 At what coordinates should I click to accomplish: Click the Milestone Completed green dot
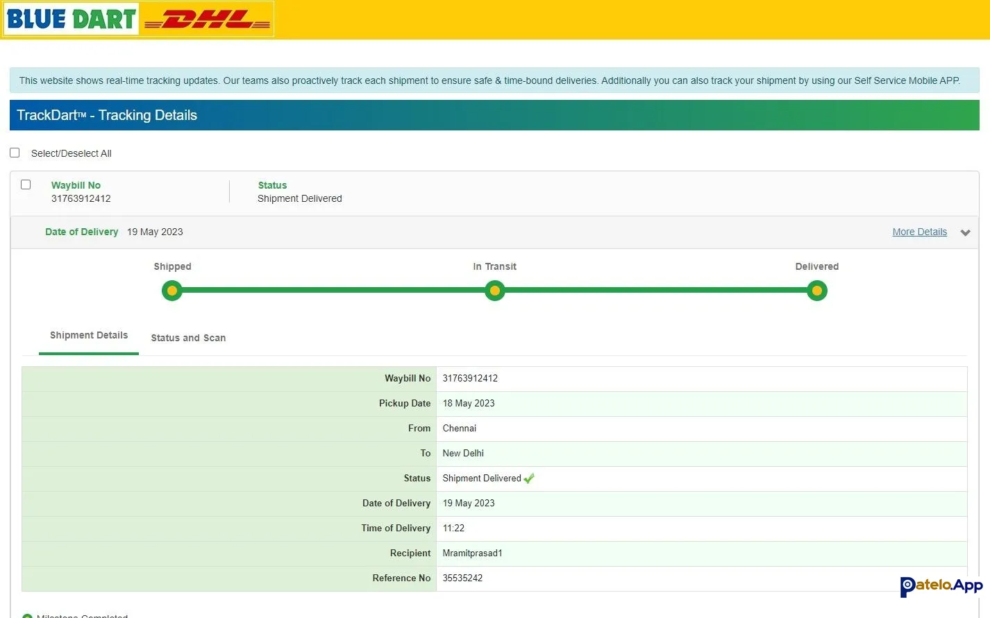(27, 616)
